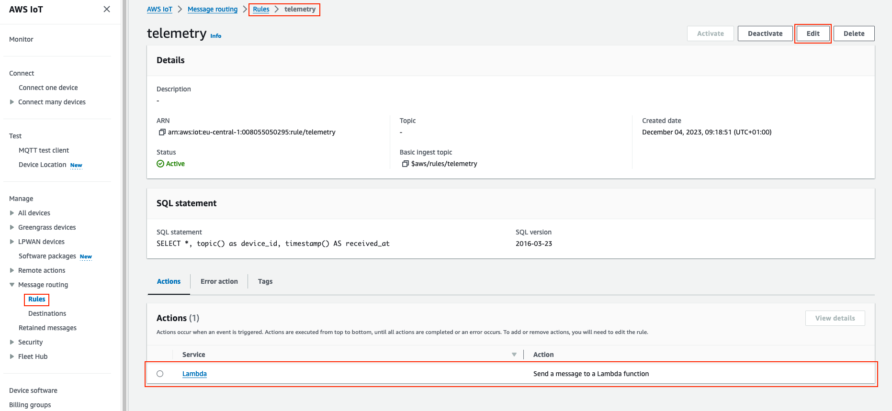Click 'Send a message to a Lambda function'
892x411 pixels.
pyautogui.click(x=591, y=374)
